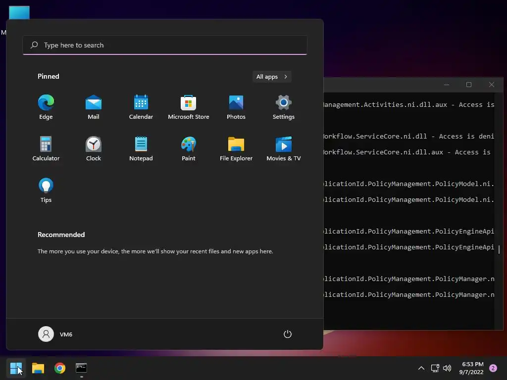
Task: Expand the hidden system tray icons chevron
Action: pos(421,368)
